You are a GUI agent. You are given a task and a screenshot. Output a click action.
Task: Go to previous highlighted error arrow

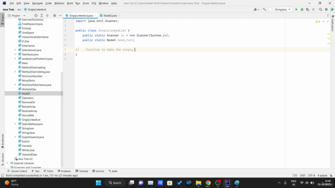[x=323, y=21]
